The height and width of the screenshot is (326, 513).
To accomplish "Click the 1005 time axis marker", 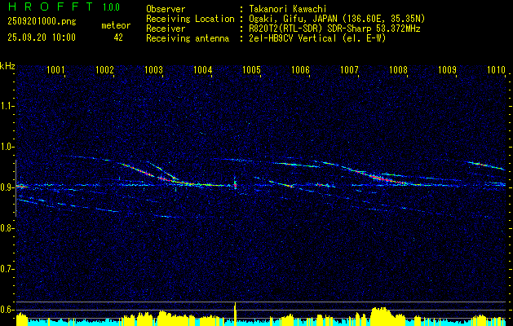I will [x=251, y=69].
